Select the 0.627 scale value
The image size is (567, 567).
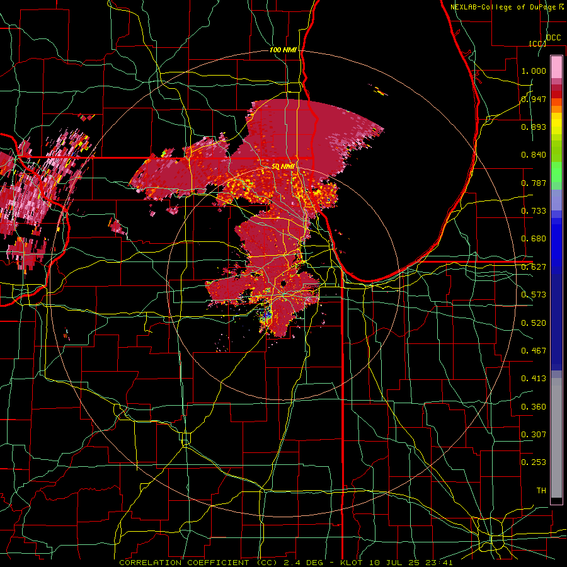point(534,267)
